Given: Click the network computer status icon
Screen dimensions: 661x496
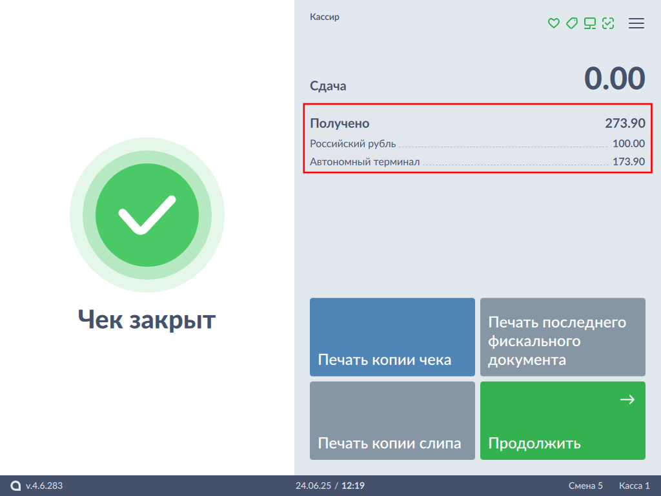Looking at the screenshot, I should tap(589, 23).
